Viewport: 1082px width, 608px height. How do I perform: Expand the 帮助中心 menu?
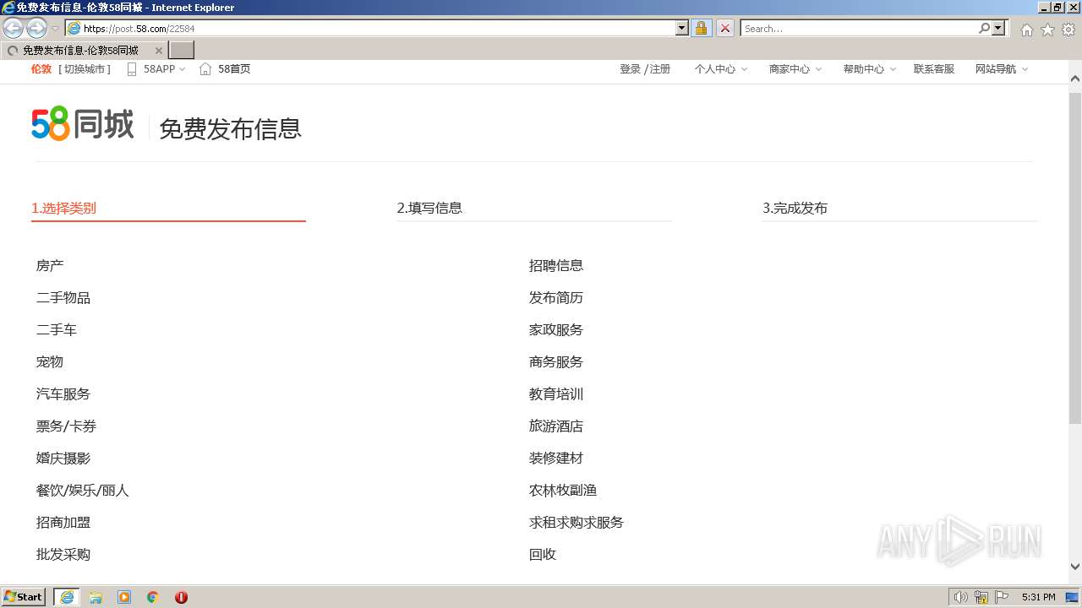[893, 69]
